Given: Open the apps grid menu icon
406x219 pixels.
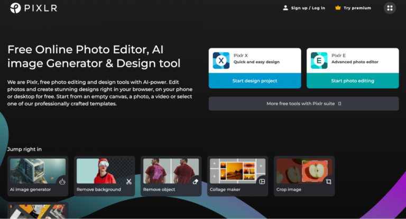Looking at the screenshot, I should [390, 8].
